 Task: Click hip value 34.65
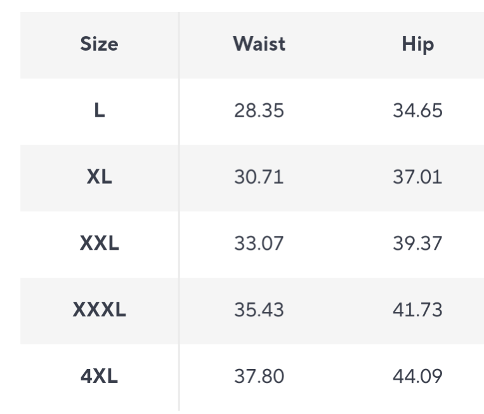click(417, 111)
